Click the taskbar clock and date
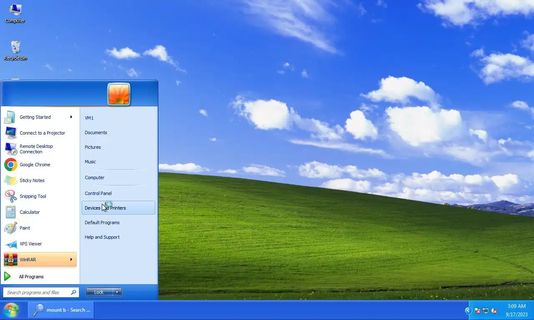This screenshot has width=534, height=320. (x=516, y=310)
